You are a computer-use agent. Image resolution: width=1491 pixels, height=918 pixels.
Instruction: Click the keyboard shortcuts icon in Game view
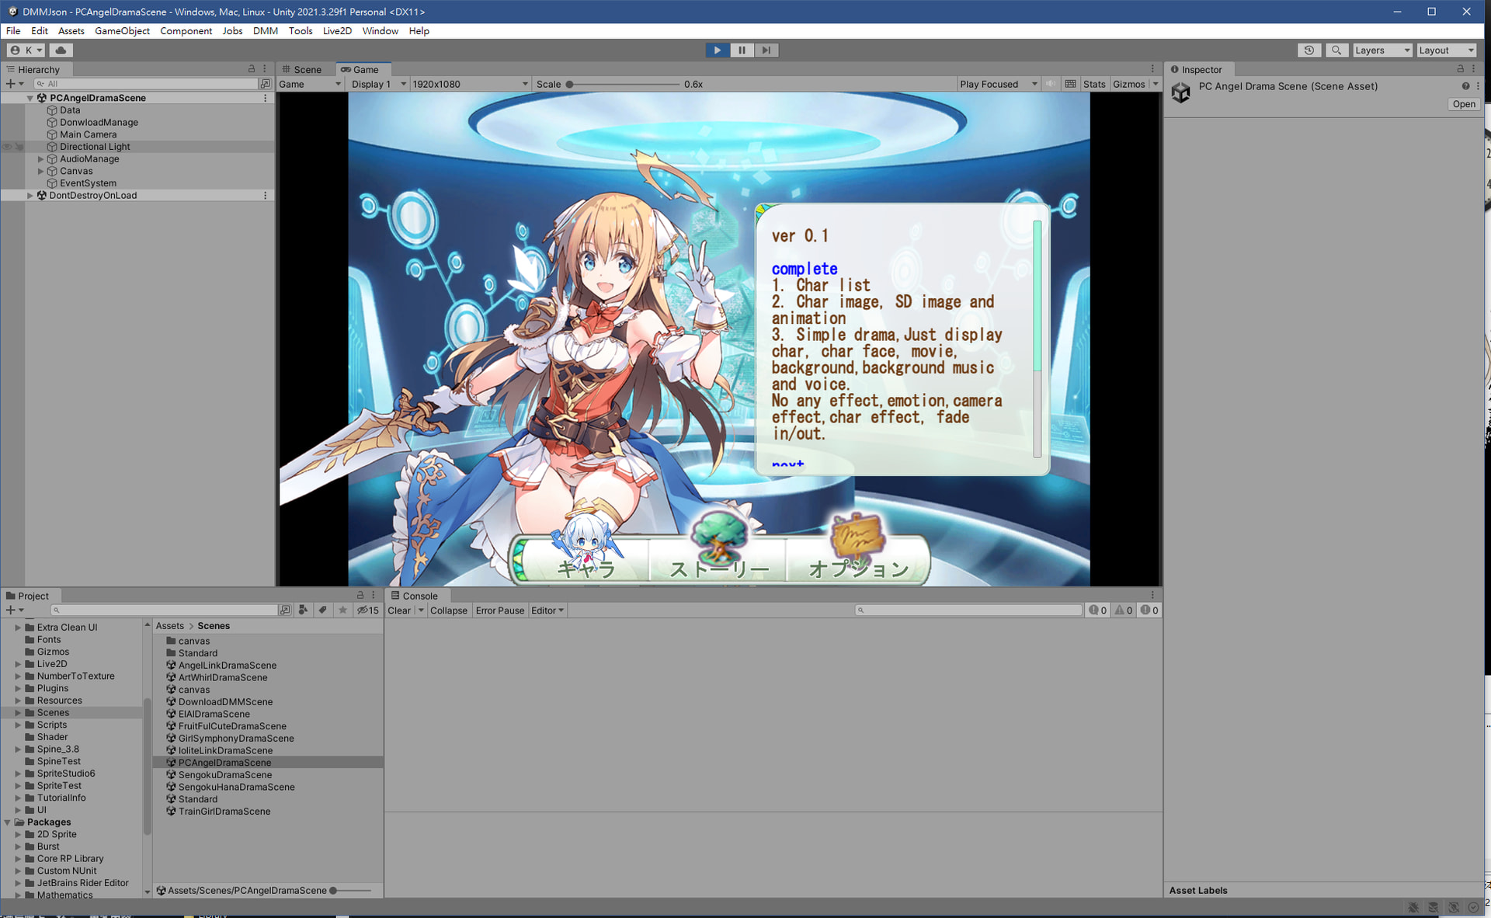click(x=1070, y=84)
